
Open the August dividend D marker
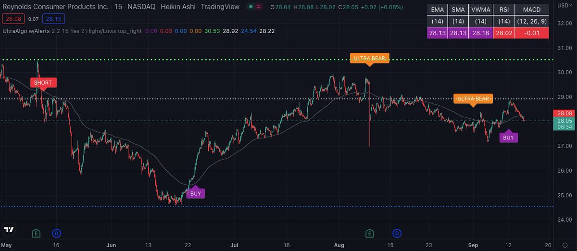397,234
